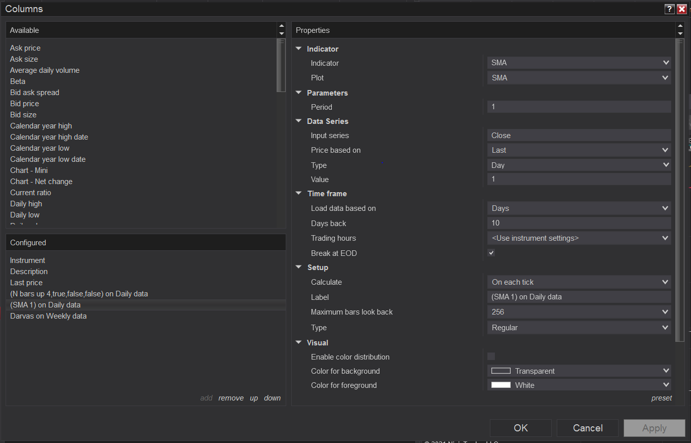Select Chart - Mini in Available list
This screenshot has height=443, width=691.
pyautogui.click(x=29, y=170)
